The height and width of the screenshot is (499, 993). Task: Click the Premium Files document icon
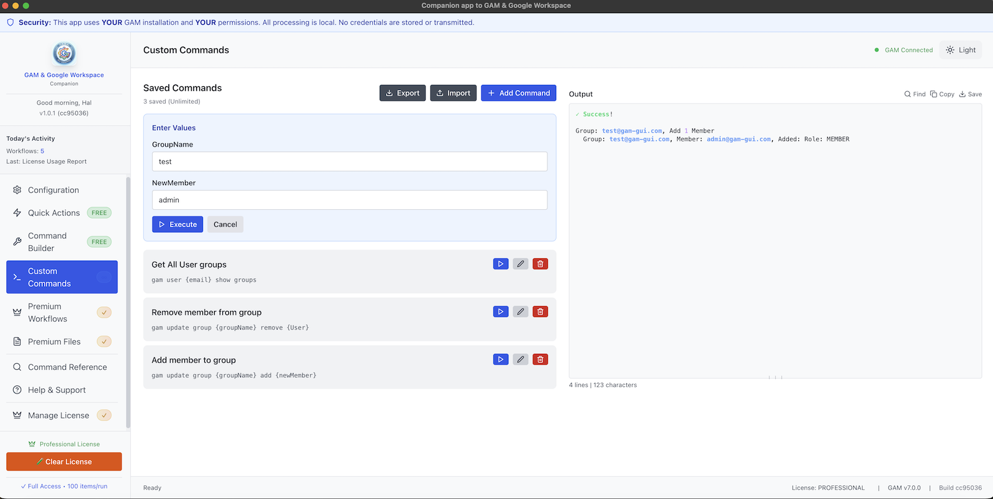point(17,342)
